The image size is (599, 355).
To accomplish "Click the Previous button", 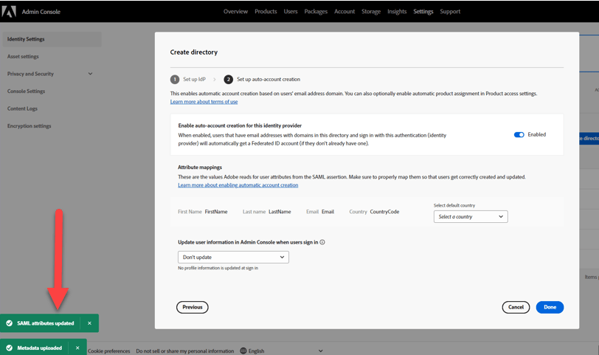I will click(192, 307).
